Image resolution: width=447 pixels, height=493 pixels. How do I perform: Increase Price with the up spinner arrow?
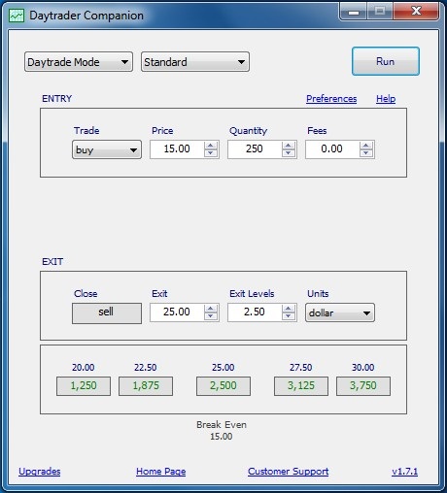(x=211, y=145)
